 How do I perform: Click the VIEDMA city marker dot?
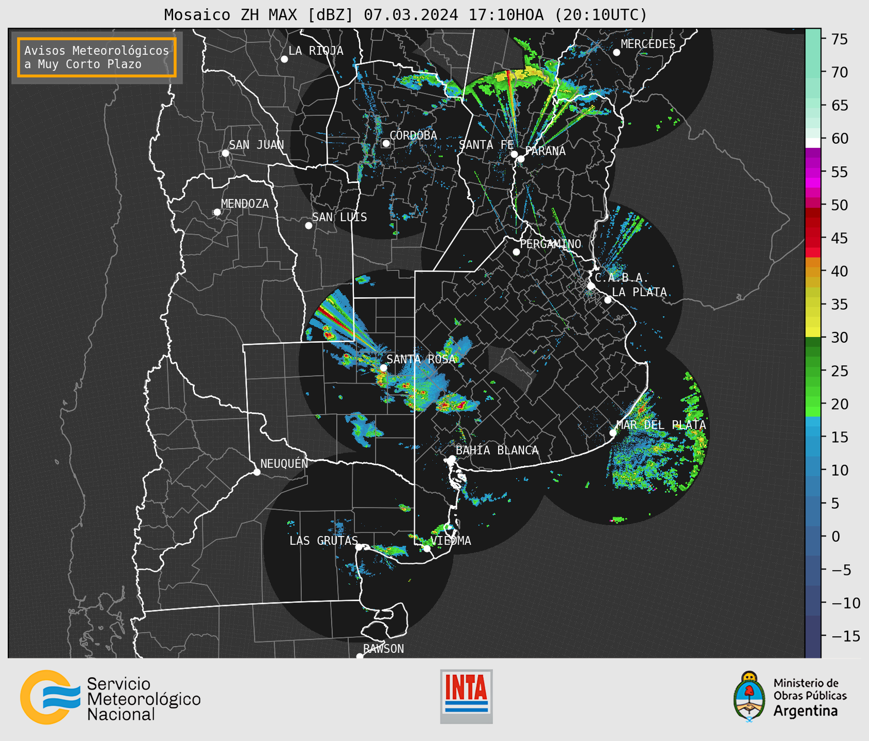(427, 549)
